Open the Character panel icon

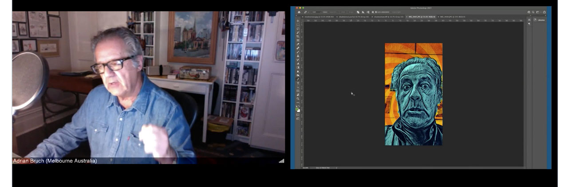point(529,20)
